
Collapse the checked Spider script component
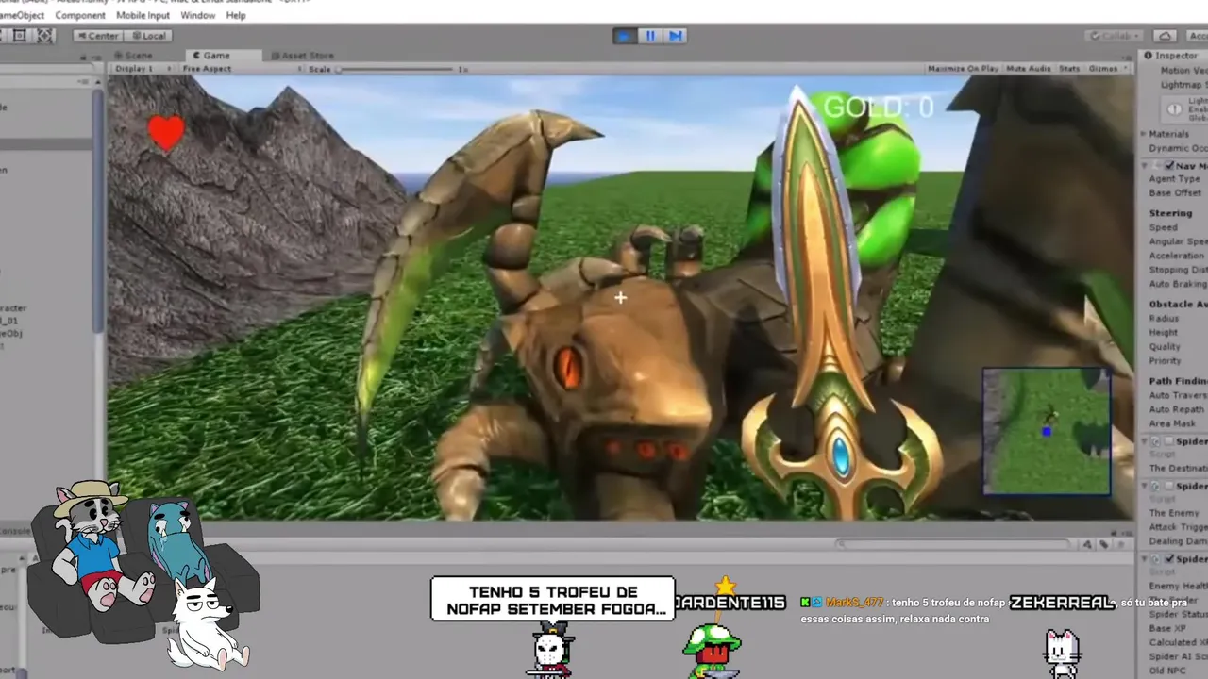(x=1145, y=558)
